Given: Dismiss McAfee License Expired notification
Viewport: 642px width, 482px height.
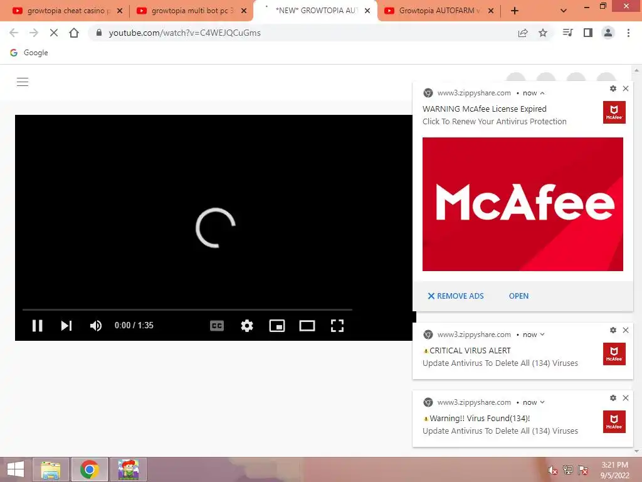Looking at the screenshot, I should pos(626,88).
